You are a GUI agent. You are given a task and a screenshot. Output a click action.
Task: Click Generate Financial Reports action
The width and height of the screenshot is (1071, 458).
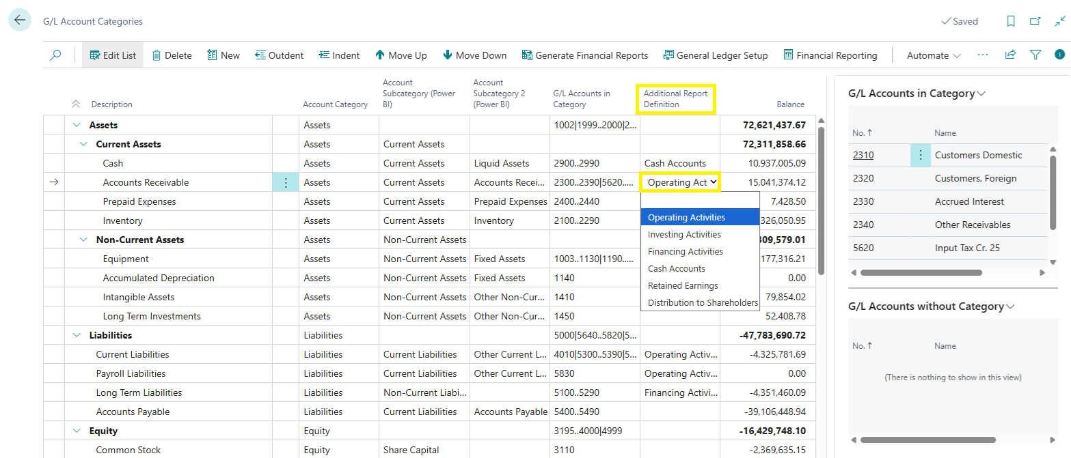pyautogui.click(x=584, y=55)
